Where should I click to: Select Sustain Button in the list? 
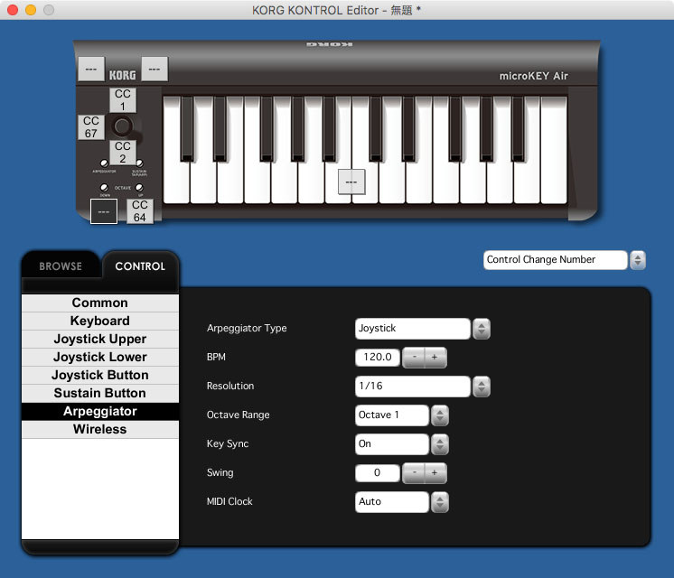99,393
